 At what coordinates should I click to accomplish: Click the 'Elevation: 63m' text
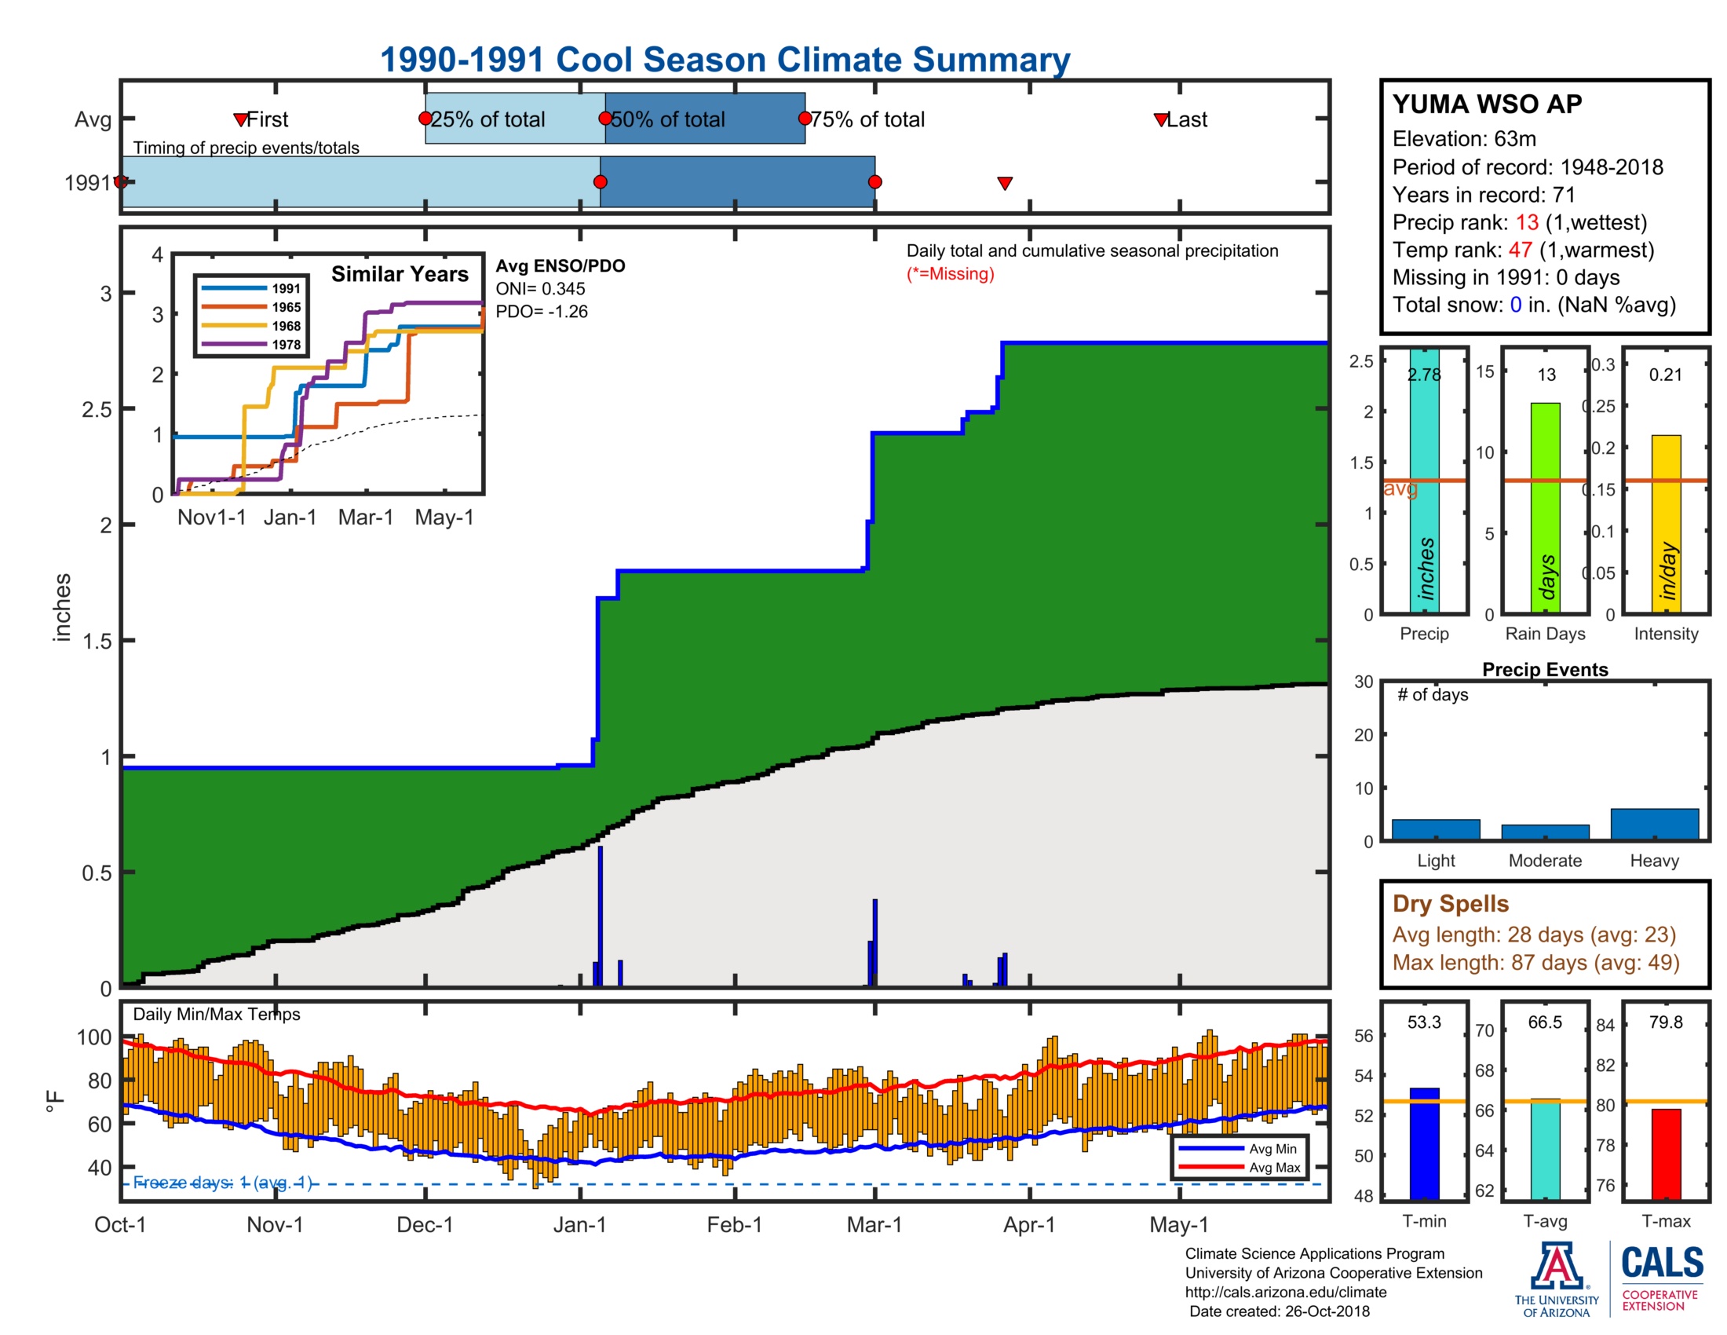click(1465, 139)
